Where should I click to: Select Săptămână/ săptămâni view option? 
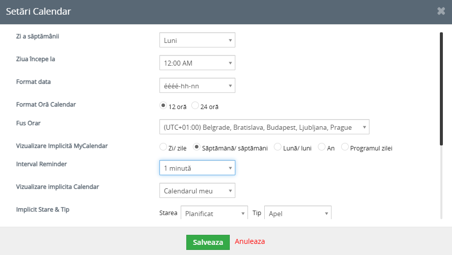[x=196, y=147]
